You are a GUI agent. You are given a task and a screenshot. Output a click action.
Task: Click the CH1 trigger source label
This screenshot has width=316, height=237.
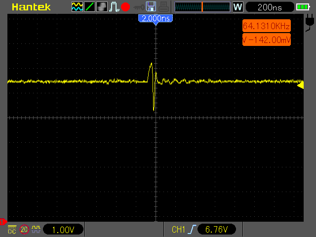(178, 230)
